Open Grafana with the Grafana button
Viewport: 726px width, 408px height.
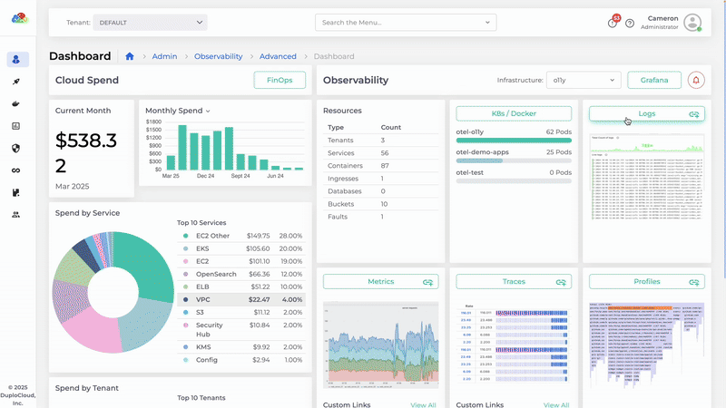(x=653, y=80)
